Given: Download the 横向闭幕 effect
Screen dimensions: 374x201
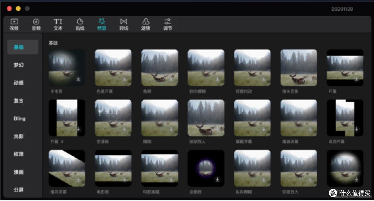Looking at the screenshot, I should click(x=78, y=180).
